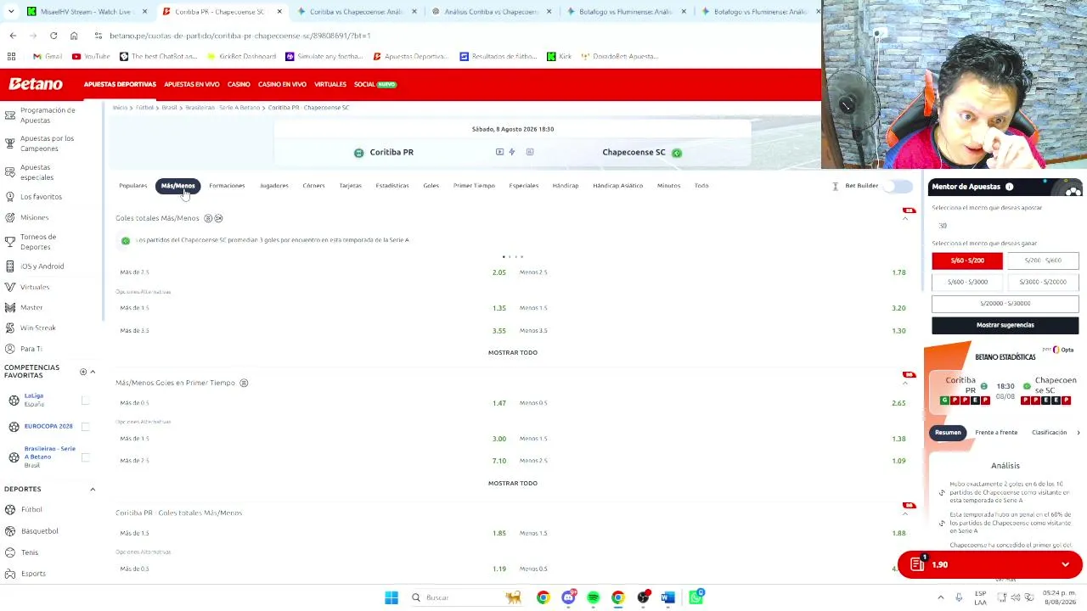Open the Gmail bookmark
Image resolution: width=1087 pixels, height=611 pixels.
(x=48, y=56)
